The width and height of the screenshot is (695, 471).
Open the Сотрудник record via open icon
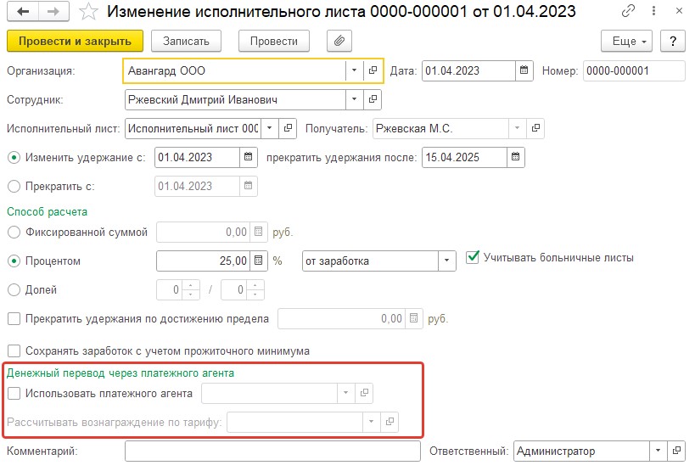tap(373, 99)
